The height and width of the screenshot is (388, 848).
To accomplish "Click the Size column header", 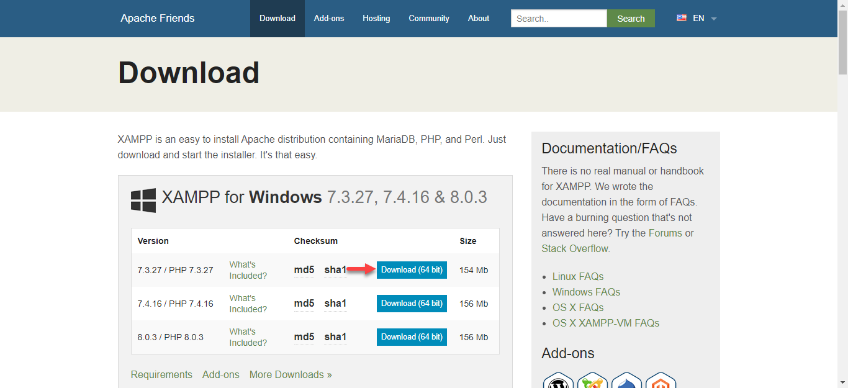I will 468,241.
